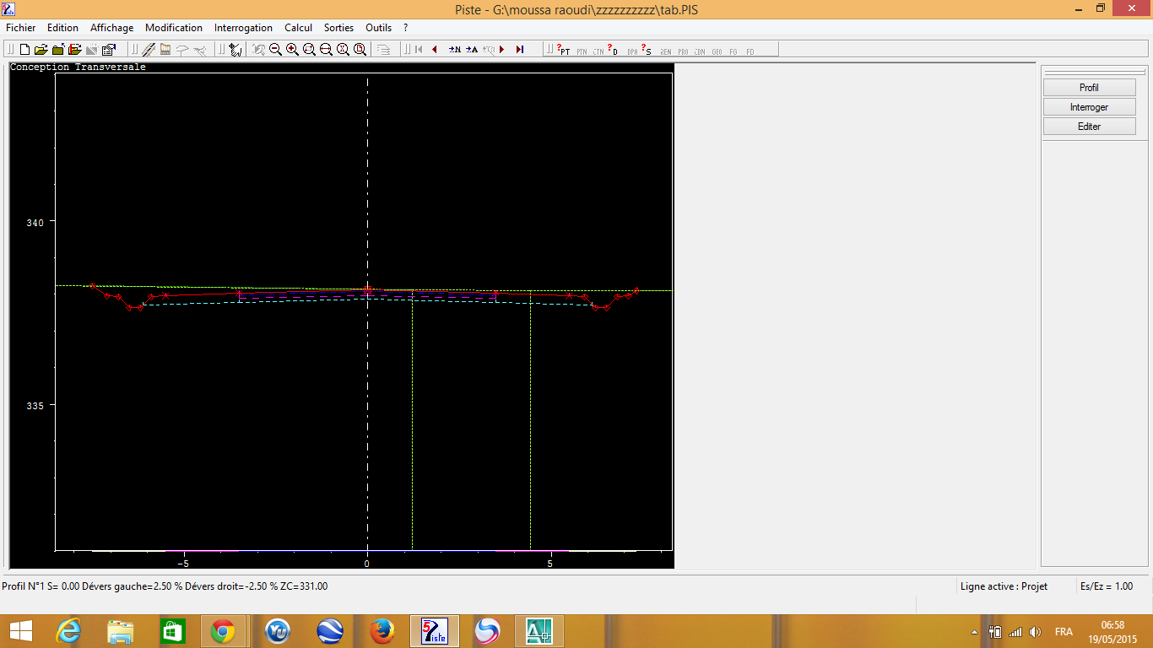The image size is (1153, 648).
Task: Open the Affichage menu
Action: [x=112, y=28]
